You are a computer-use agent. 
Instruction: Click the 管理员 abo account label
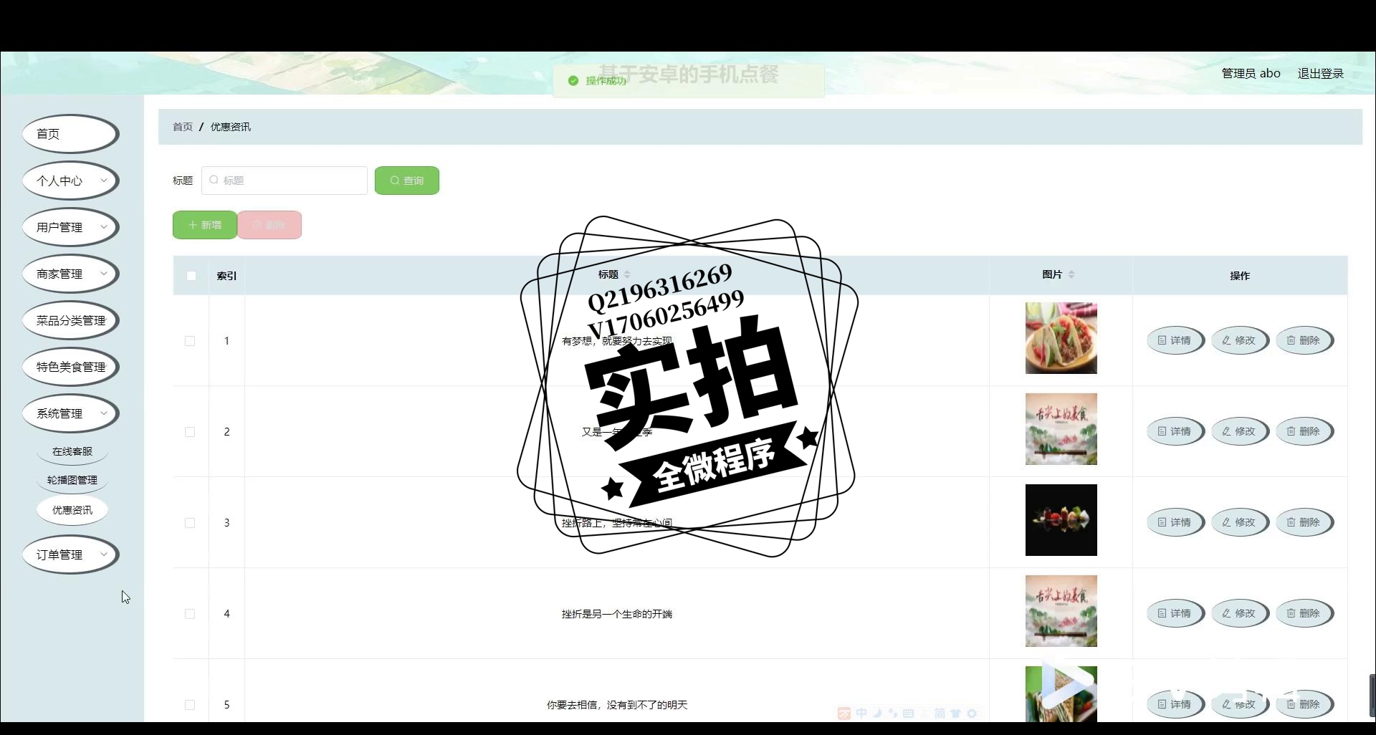(1251, 73)
